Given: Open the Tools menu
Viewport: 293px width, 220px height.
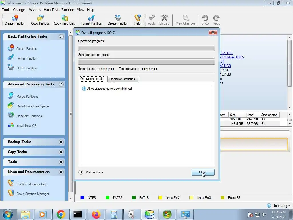Looking at the screenshot, I should (x=6, y=10).
